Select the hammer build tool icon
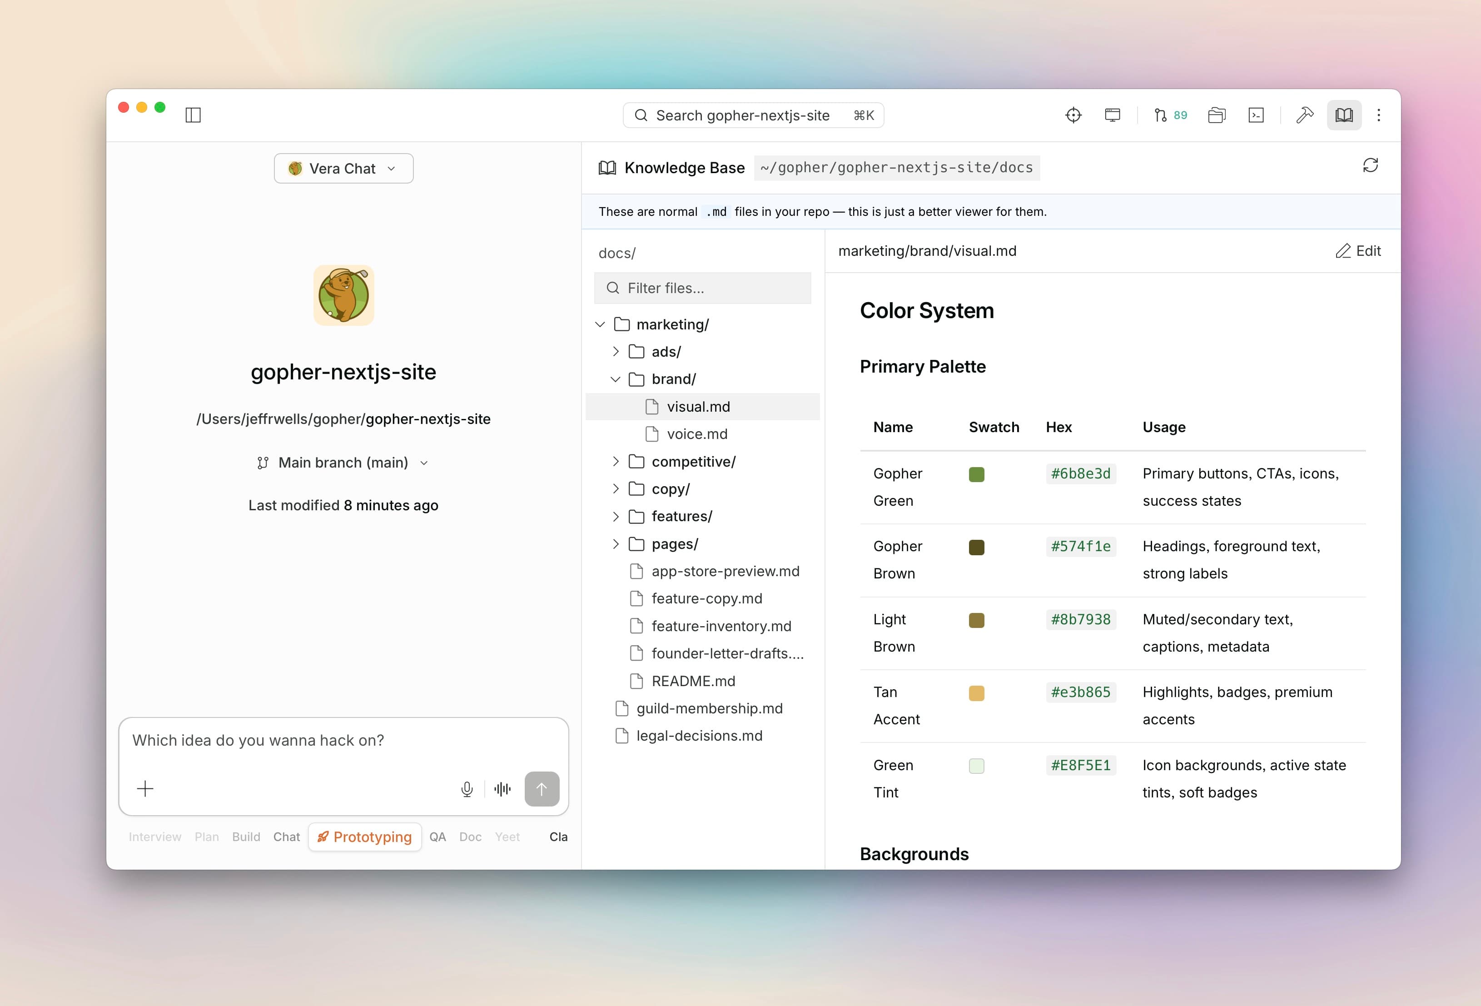 point(1304,115)
